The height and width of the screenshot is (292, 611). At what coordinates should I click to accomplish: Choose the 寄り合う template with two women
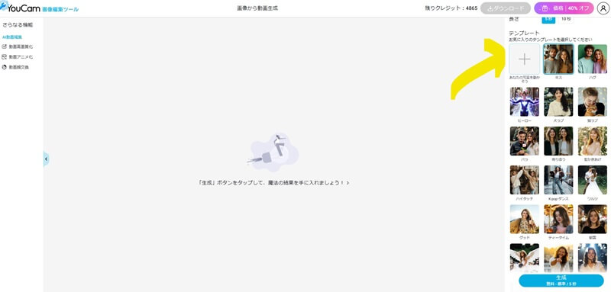click(x=558, y=141)
